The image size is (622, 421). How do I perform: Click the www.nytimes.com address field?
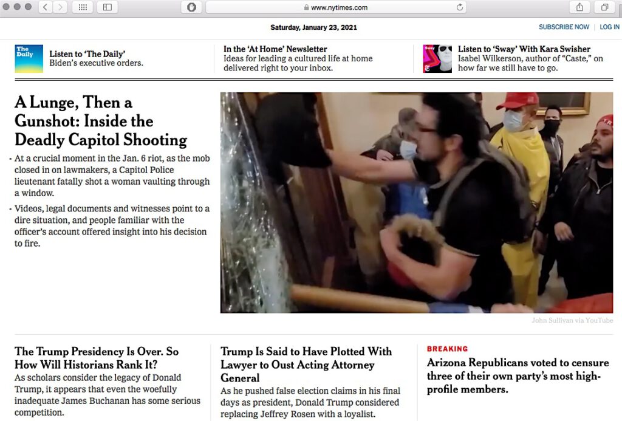pyautogui.click(x=335, y=7)
